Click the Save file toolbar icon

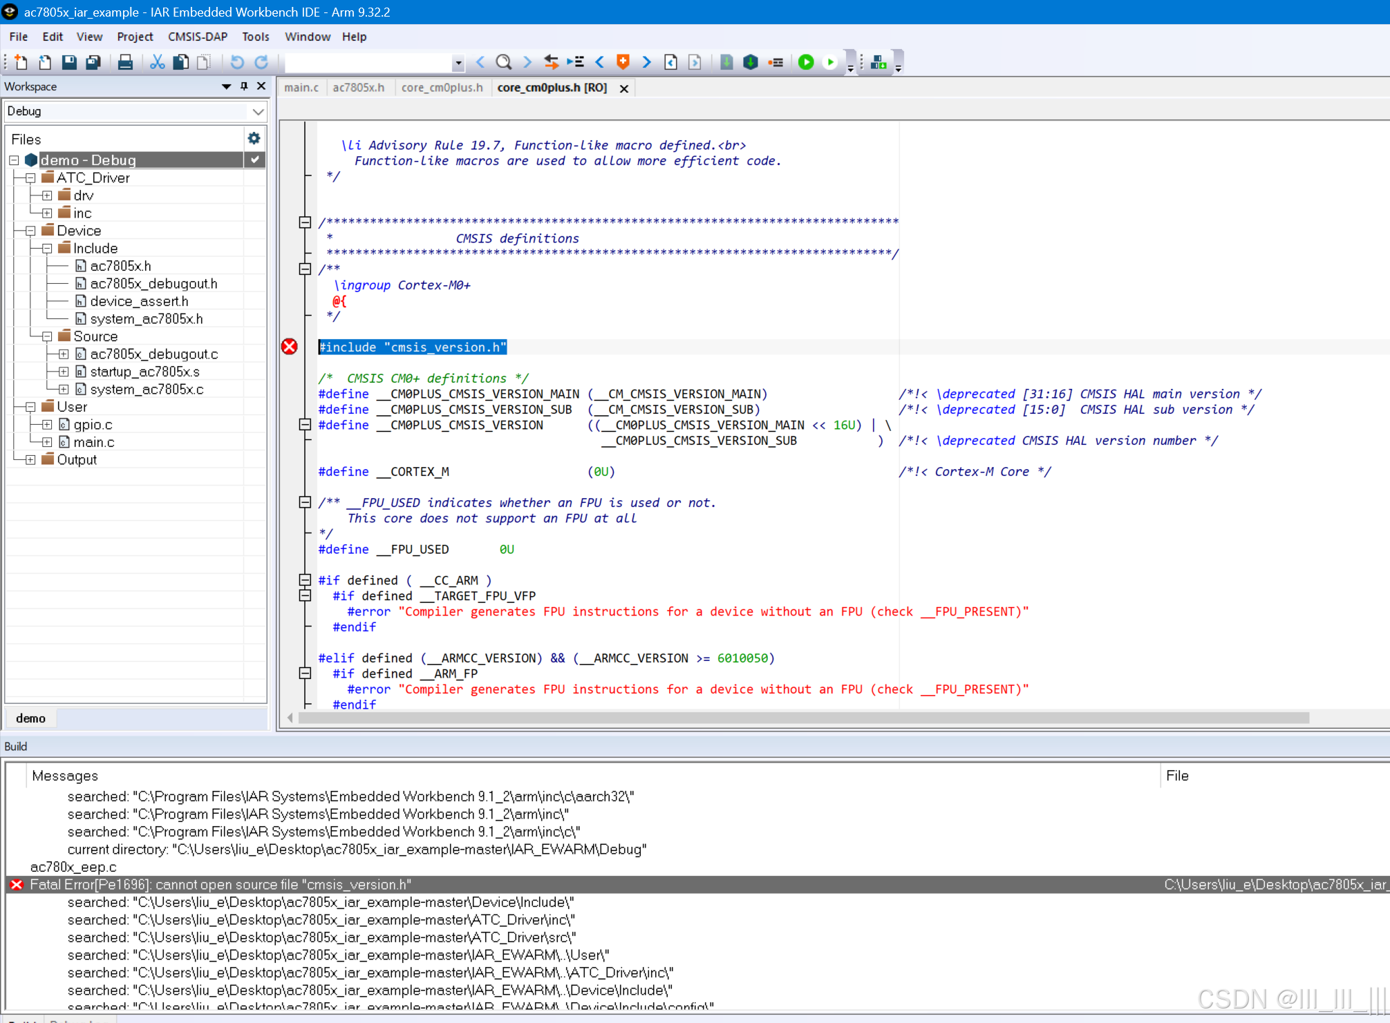coord(69,63)
